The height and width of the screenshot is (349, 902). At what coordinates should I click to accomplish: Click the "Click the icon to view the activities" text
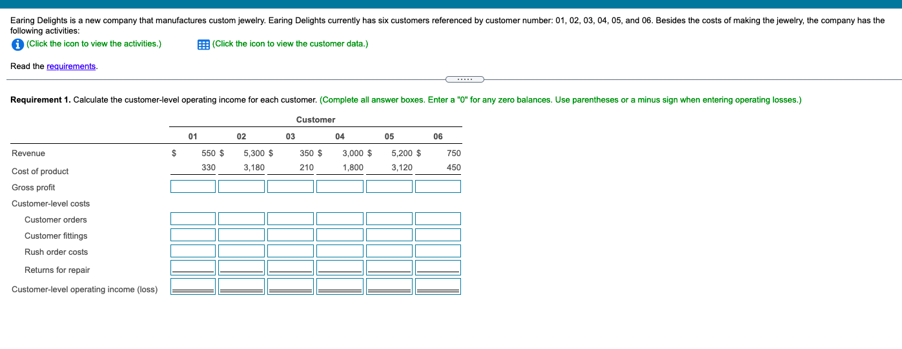coord(94,44)
